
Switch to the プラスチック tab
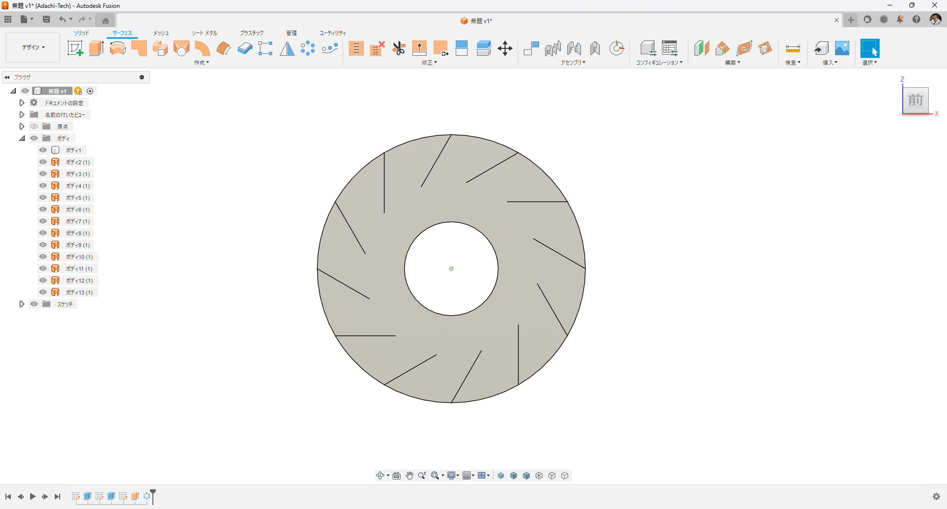pyautogui.click(x=252, y=33)
